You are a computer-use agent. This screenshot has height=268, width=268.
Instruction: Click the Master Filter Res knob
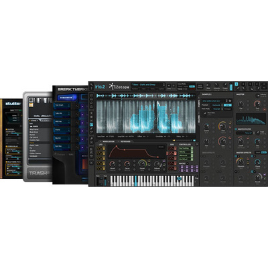tap(257, 141)
